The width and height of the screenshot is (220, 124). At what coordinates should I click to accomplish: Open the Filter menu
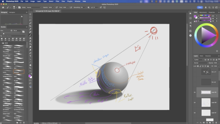57,1
